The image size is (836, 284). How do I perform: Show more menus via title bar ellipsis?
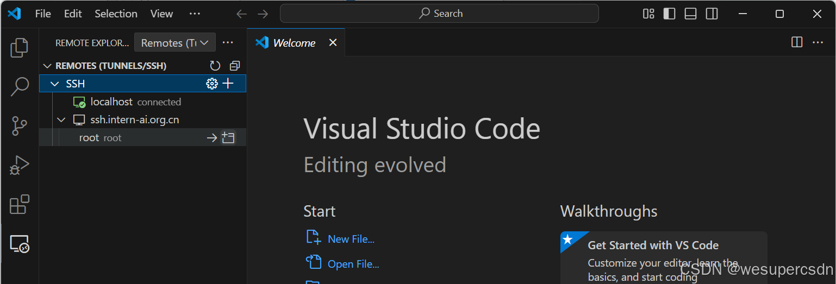coord(195,14)
